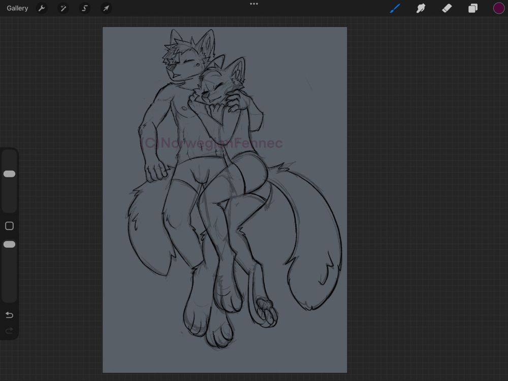Screen dimensions: 508x381
Task: Undo the last stroke
Action: pos(9,315)
